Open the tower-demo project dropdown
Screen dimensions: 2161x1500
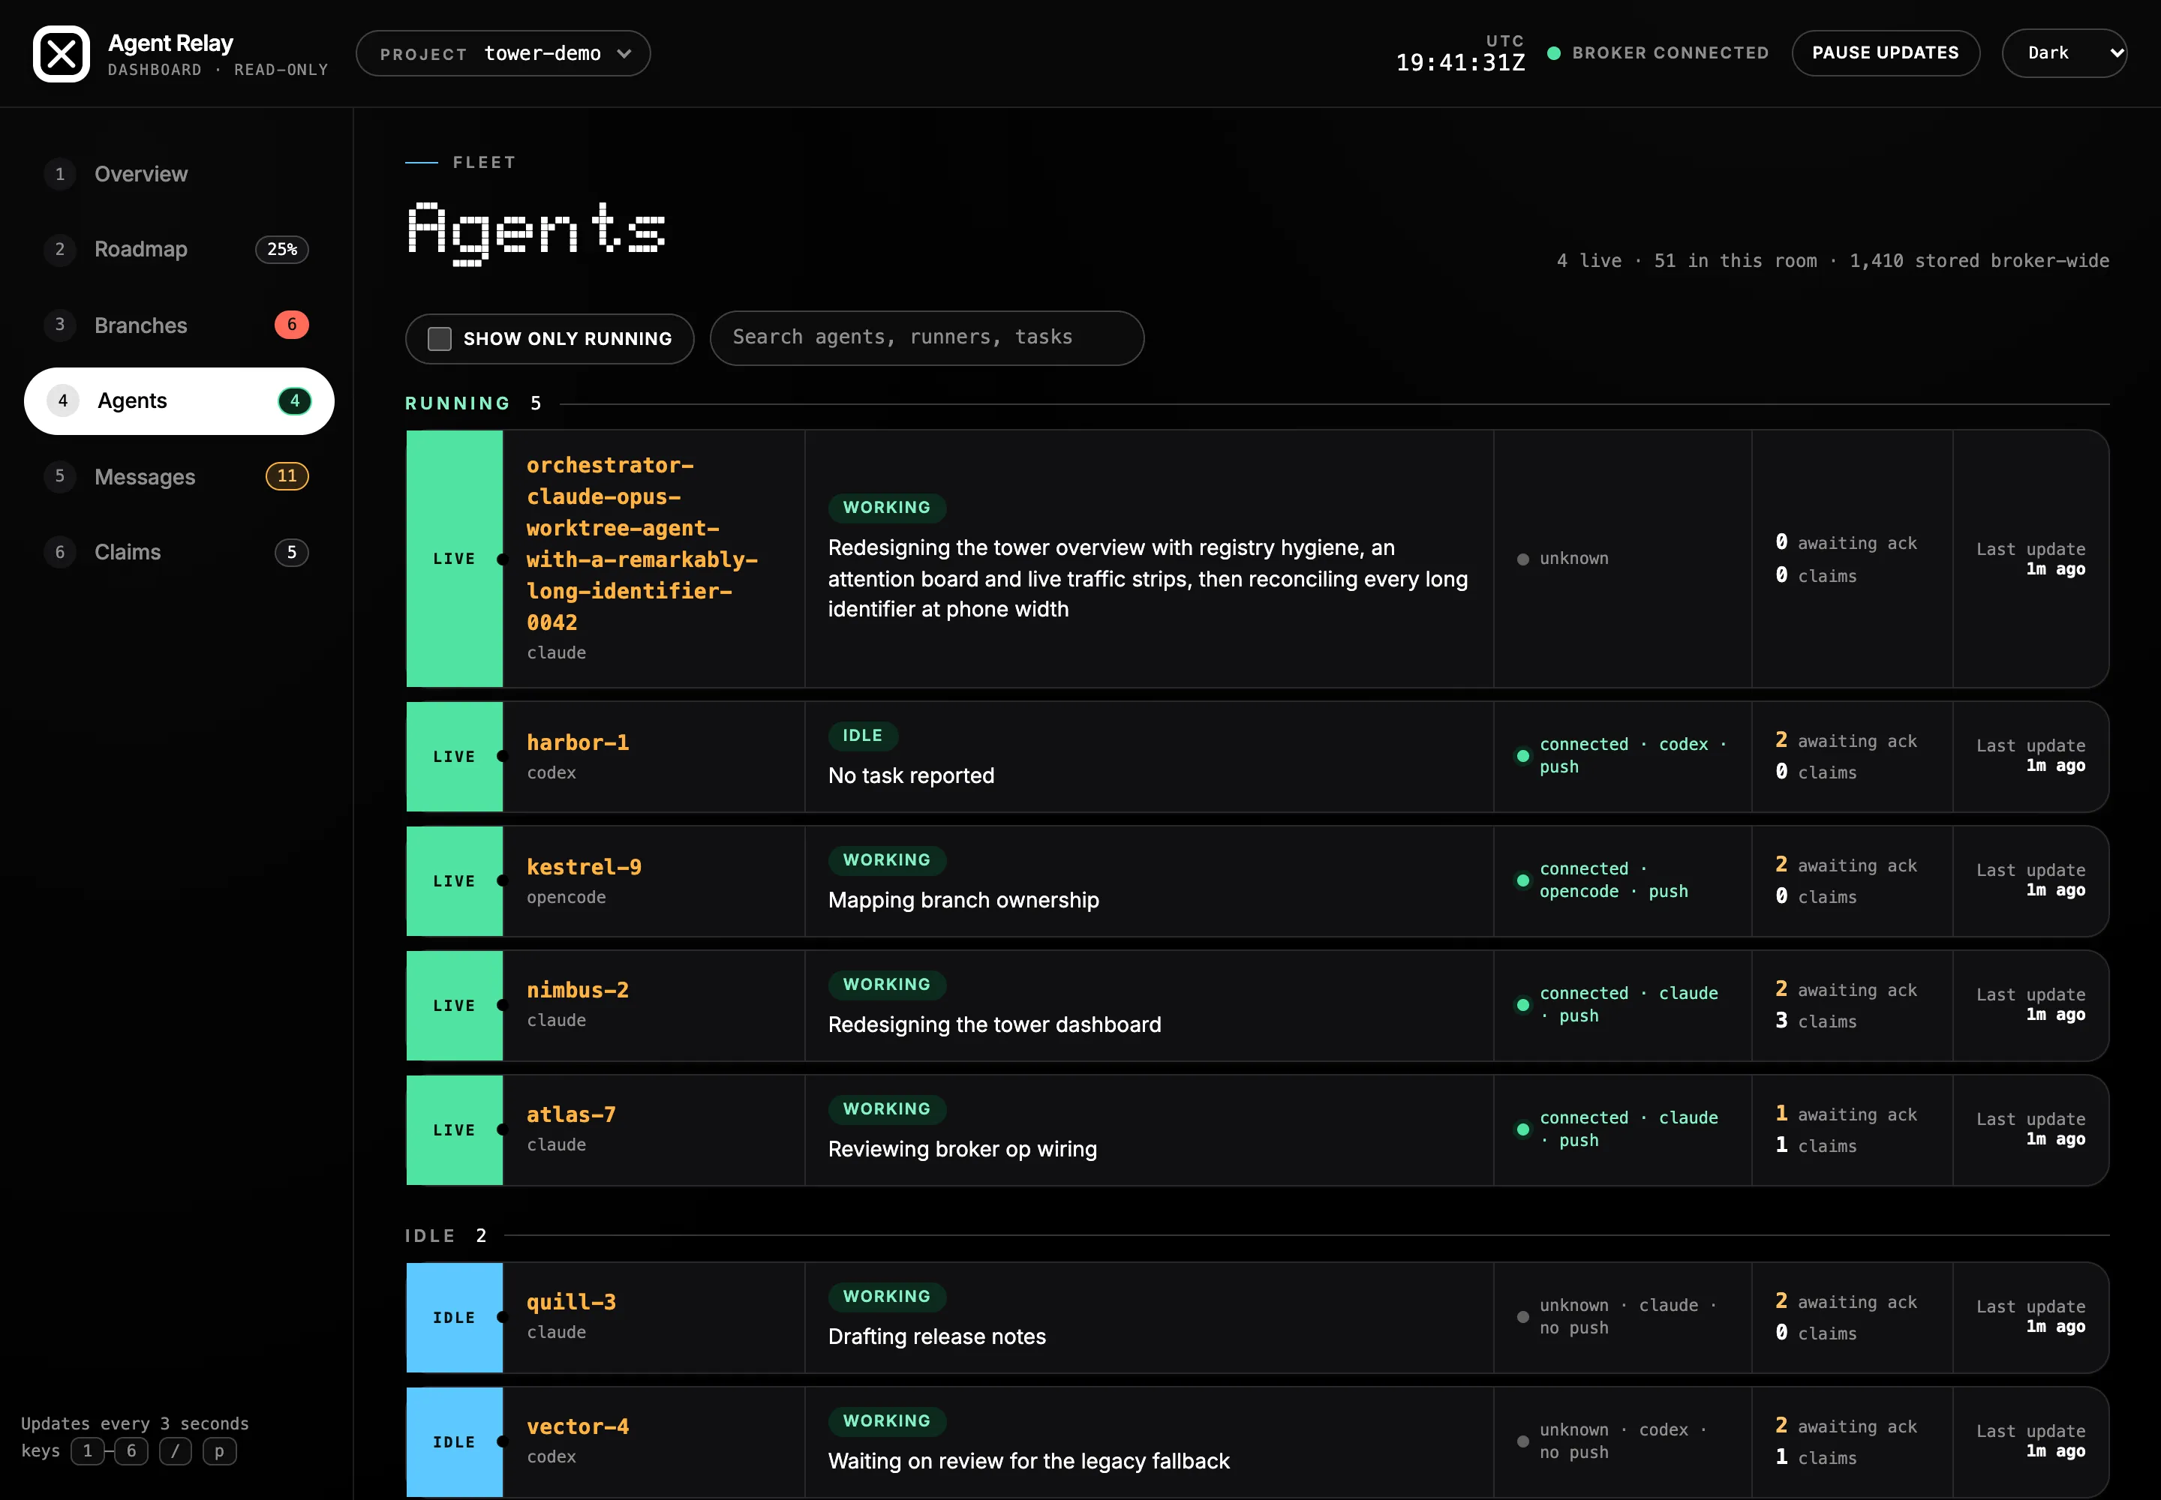point(503,53)
